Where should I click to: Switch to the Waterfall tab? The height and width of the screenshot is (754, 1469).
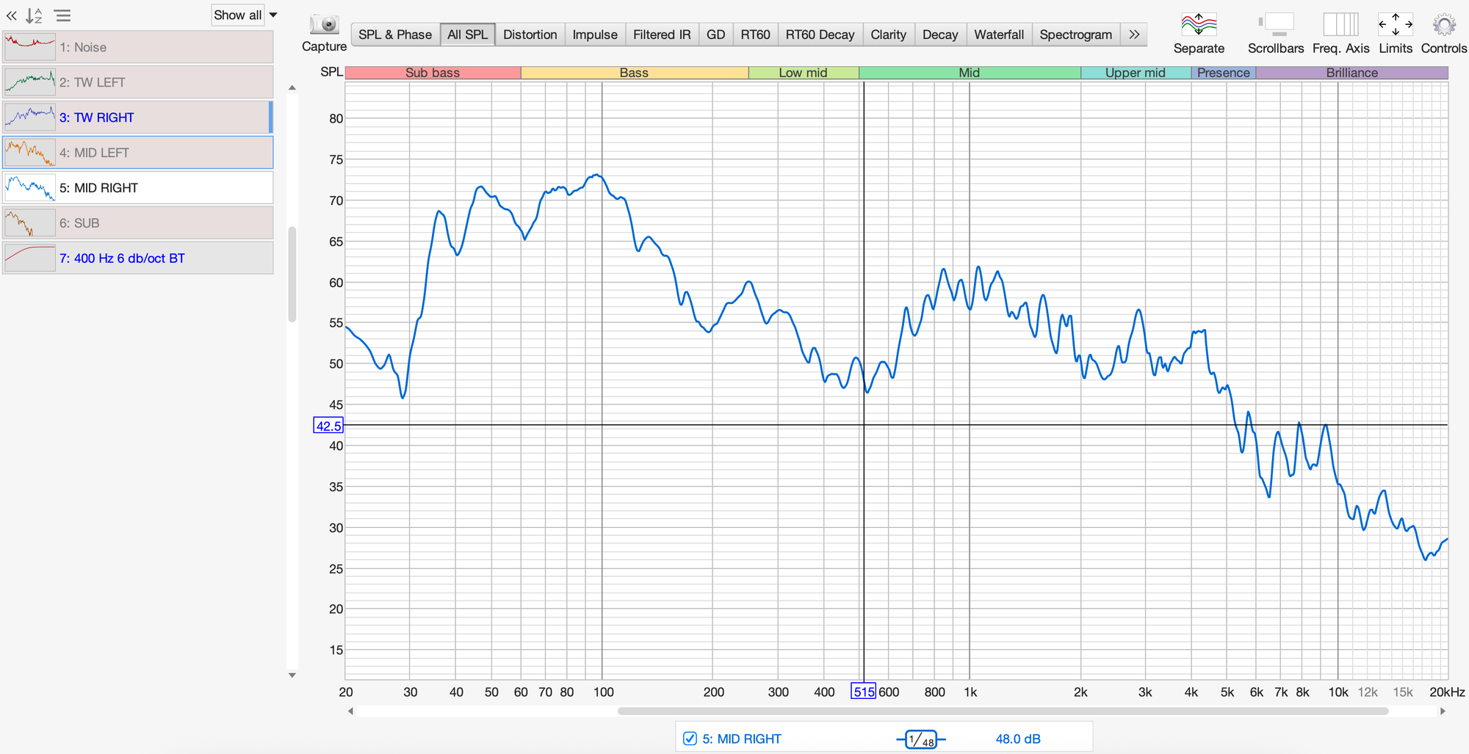[998, 35]
